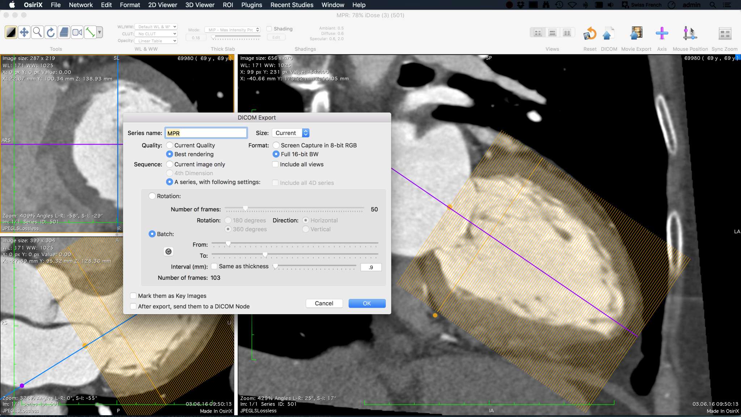Enable Same as thickness checkbox
The height and width of the screenshot is (417, 741).
click(x=214, y=266)
